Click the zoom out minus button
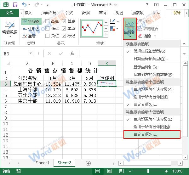Image resolution: width=189 pixels, height=175 pixels. 130,171
